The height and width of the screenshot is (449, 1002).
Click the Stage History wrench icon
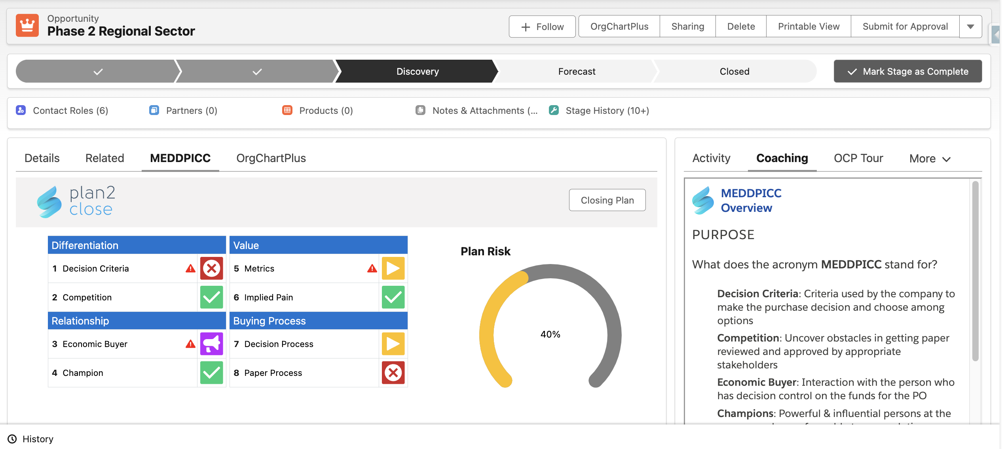[x=554, y=110]
